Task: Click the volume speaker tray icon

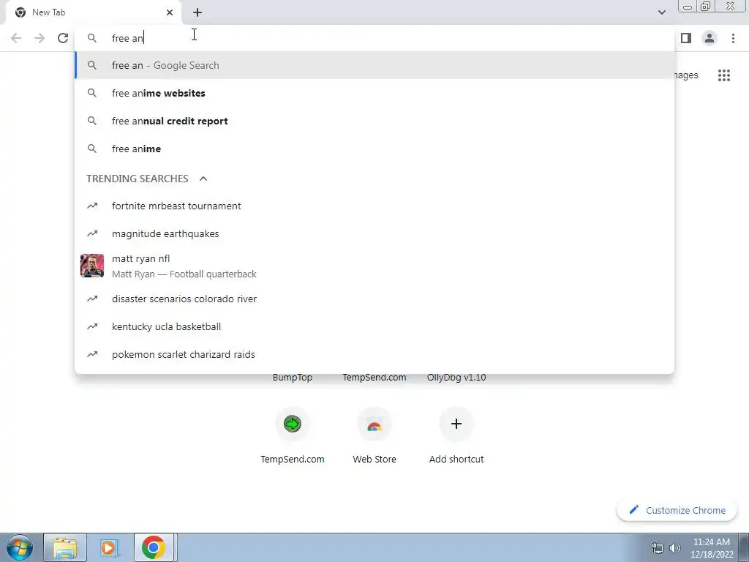Action: (x=675, y=548)
